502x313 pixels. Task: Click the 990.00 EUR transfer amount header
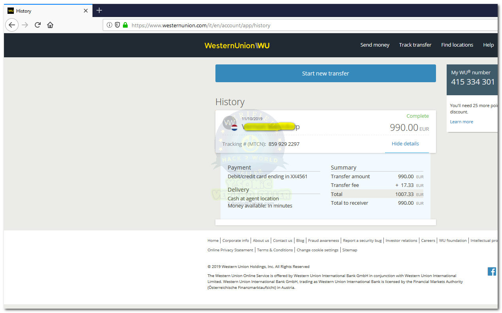tap(409, 128)
